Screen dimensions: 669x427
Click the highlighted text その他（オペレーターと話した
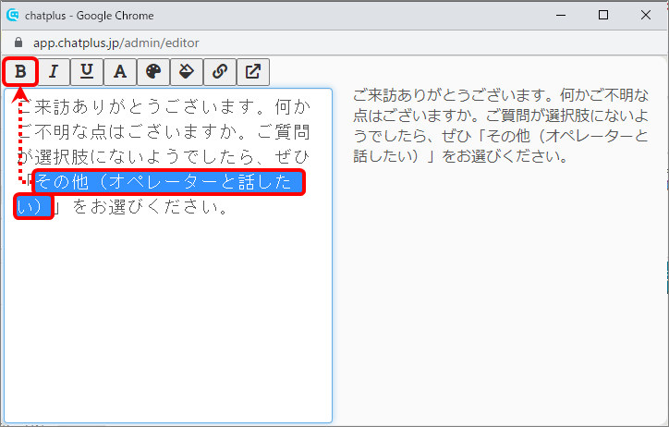(169, 183)
